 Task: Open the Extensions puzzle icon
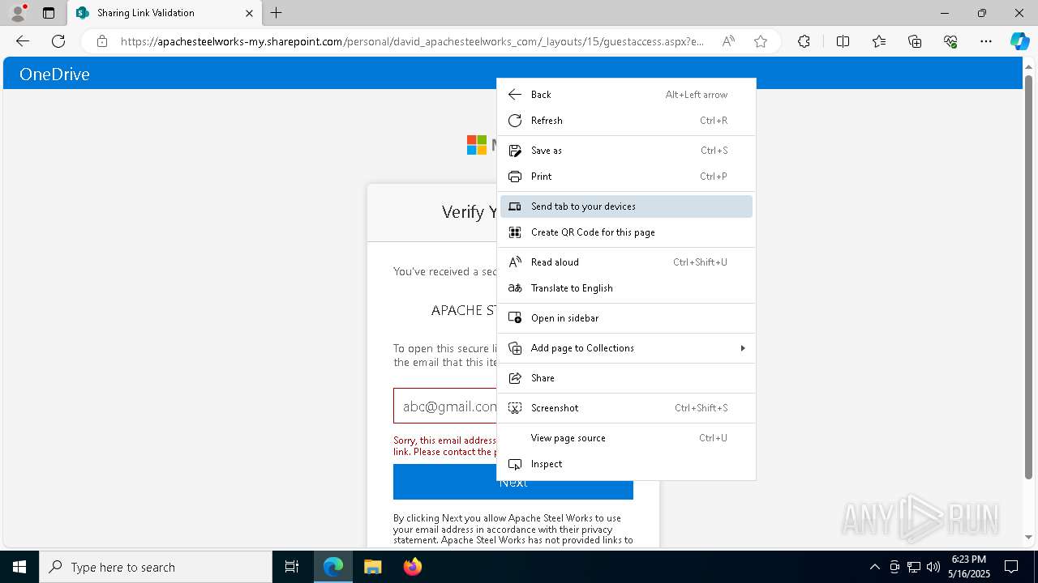pyautogui.click(x=804, y=41)
